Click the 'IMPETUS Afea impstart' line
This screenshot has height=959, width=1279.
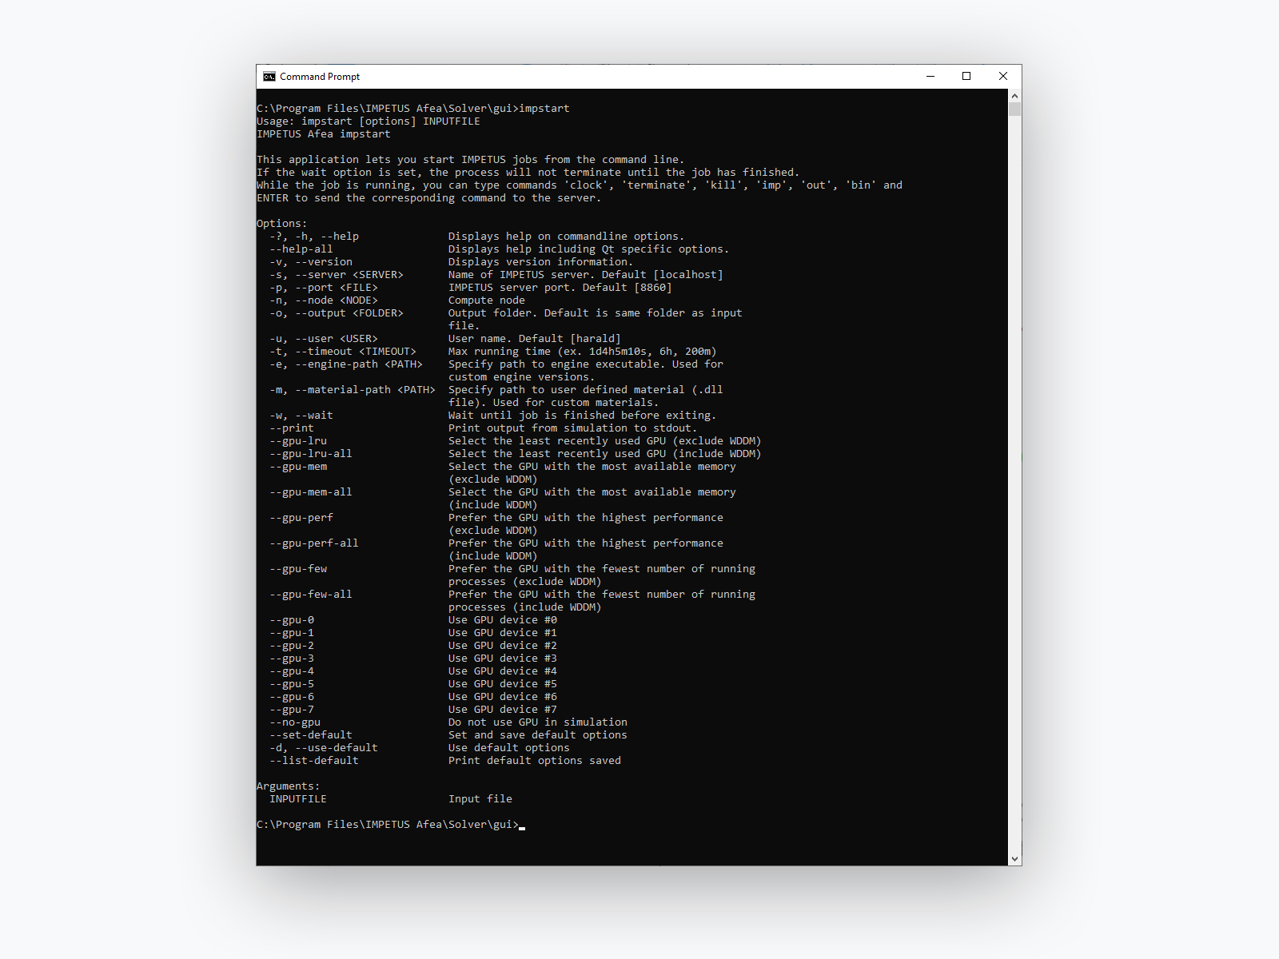click(324, 134)
